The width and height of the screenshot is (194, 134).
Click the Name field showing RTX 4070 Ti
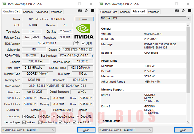click(47, 19)
